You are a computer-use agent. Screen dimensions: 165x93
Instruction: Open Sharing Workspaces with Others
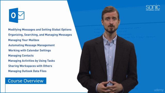click(x=30, y=66)
